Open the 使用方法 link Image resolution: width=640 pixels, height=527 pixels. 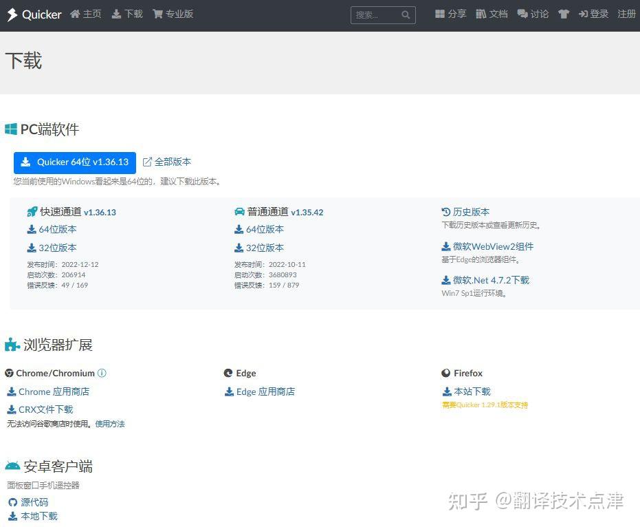(x=109, y=424)
